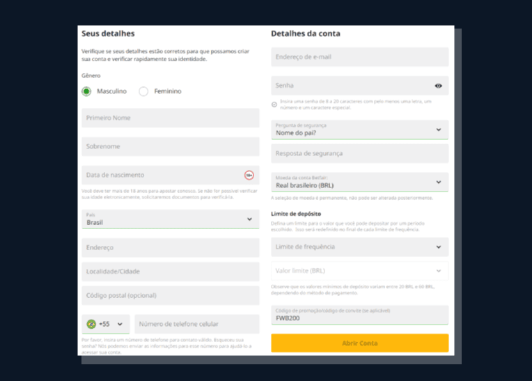Image resolution: width=532 pixels, height=381 pixels.
Task: Select the Masculino radio button
Action: (x=86, y=91)
